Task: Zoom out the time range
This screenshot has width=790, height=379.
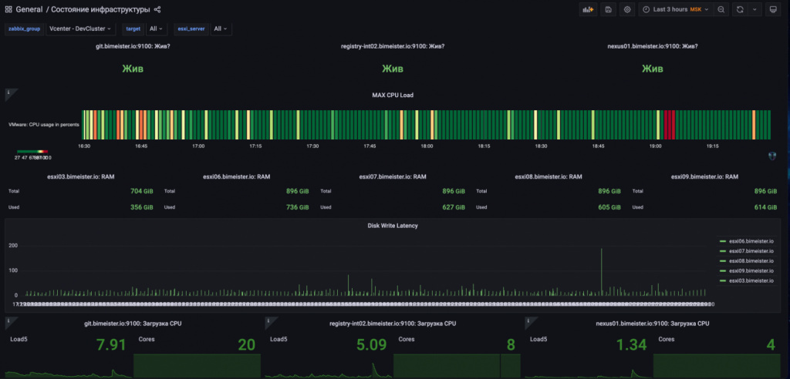Action: click(721, 9)
